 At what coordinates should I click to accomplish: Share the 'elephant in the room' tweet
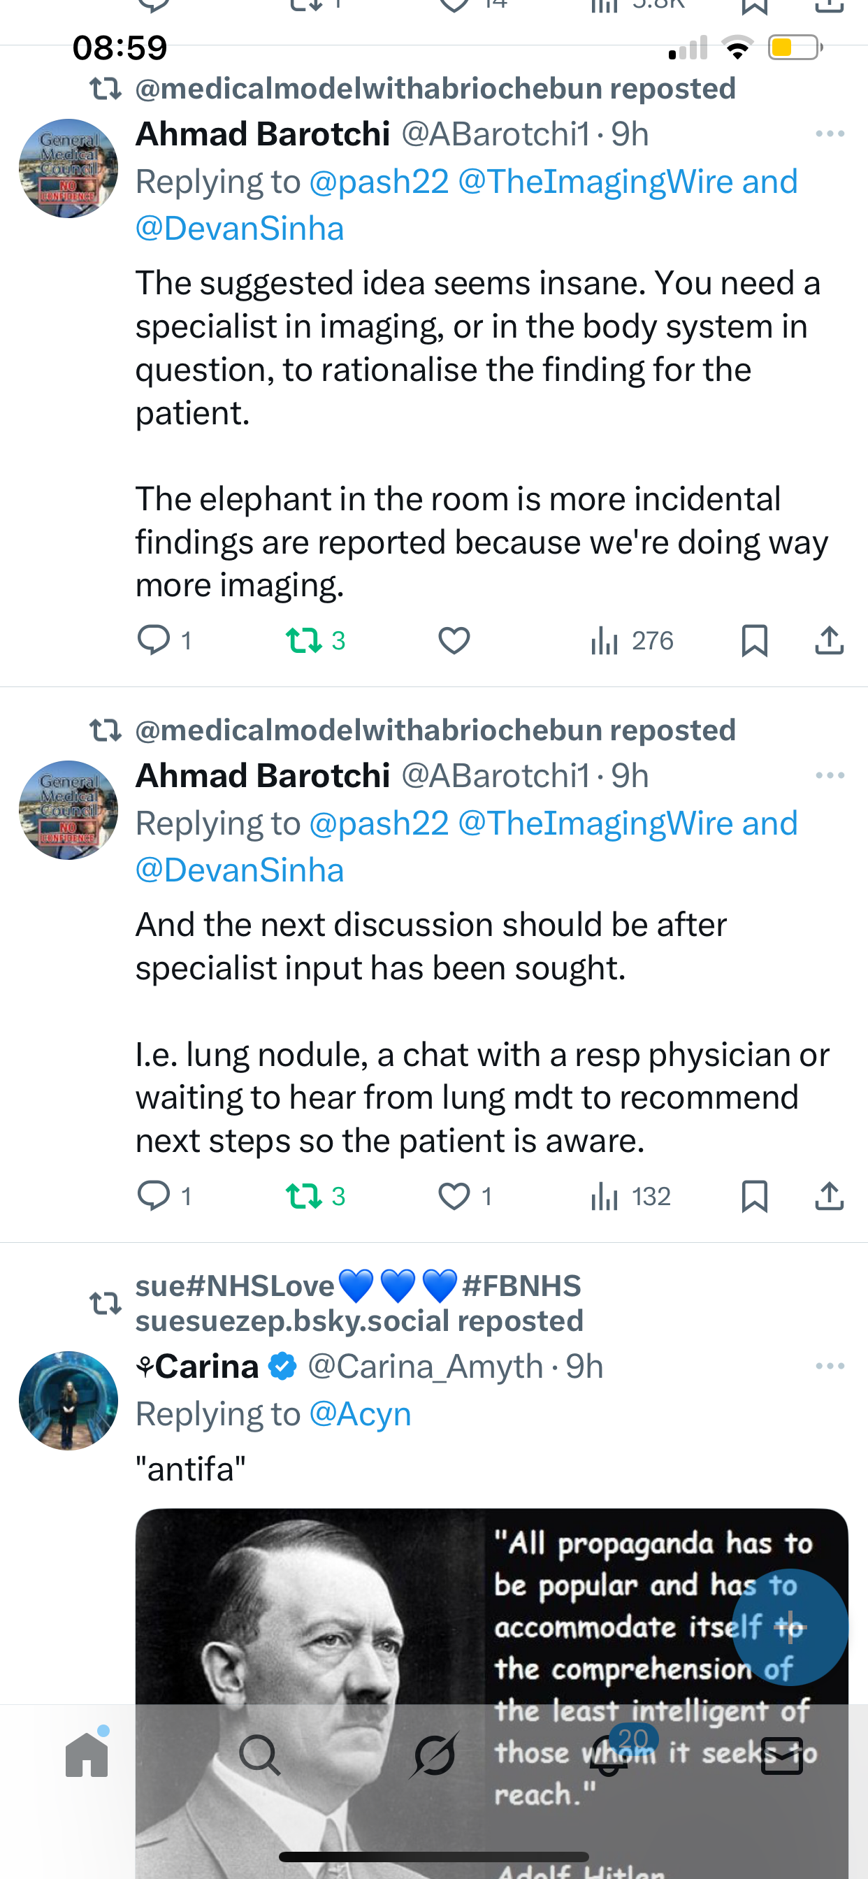click(x=830, y=640)
